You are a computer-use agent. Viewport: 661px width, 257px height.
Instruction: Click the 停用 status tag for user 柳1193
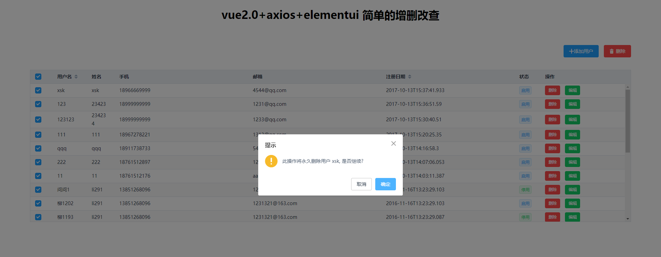click(x=525, y=217)
